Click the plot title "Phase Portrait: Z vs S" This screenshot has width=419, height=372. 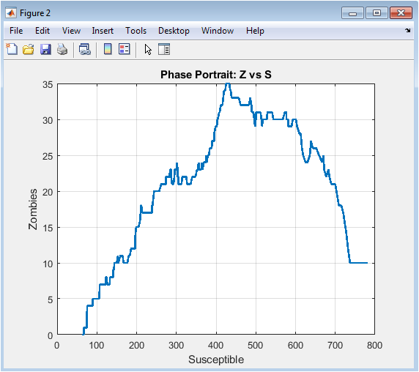(x=216, y=75)
